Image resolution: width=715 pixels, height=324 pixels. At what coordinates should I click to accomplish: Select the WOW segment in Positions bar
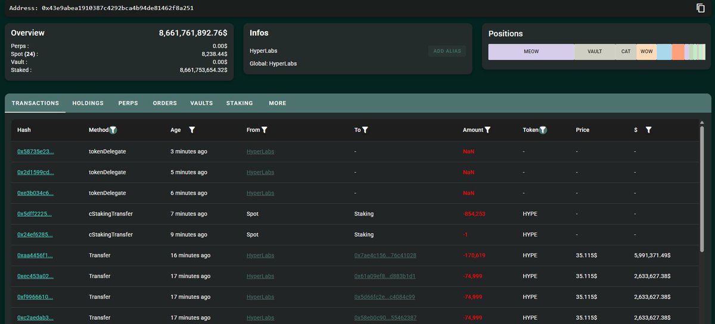[x=646, y=52]
